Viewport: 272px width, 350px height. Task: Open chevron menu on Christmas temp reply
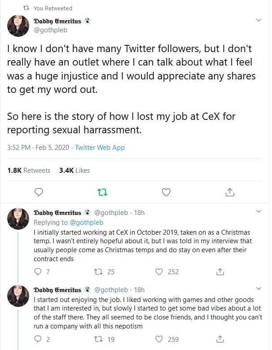point(259,212)
